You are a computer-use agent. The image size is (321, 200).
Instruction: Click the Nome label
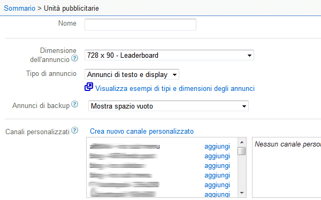pyautogui.click(x=67, y=24)
